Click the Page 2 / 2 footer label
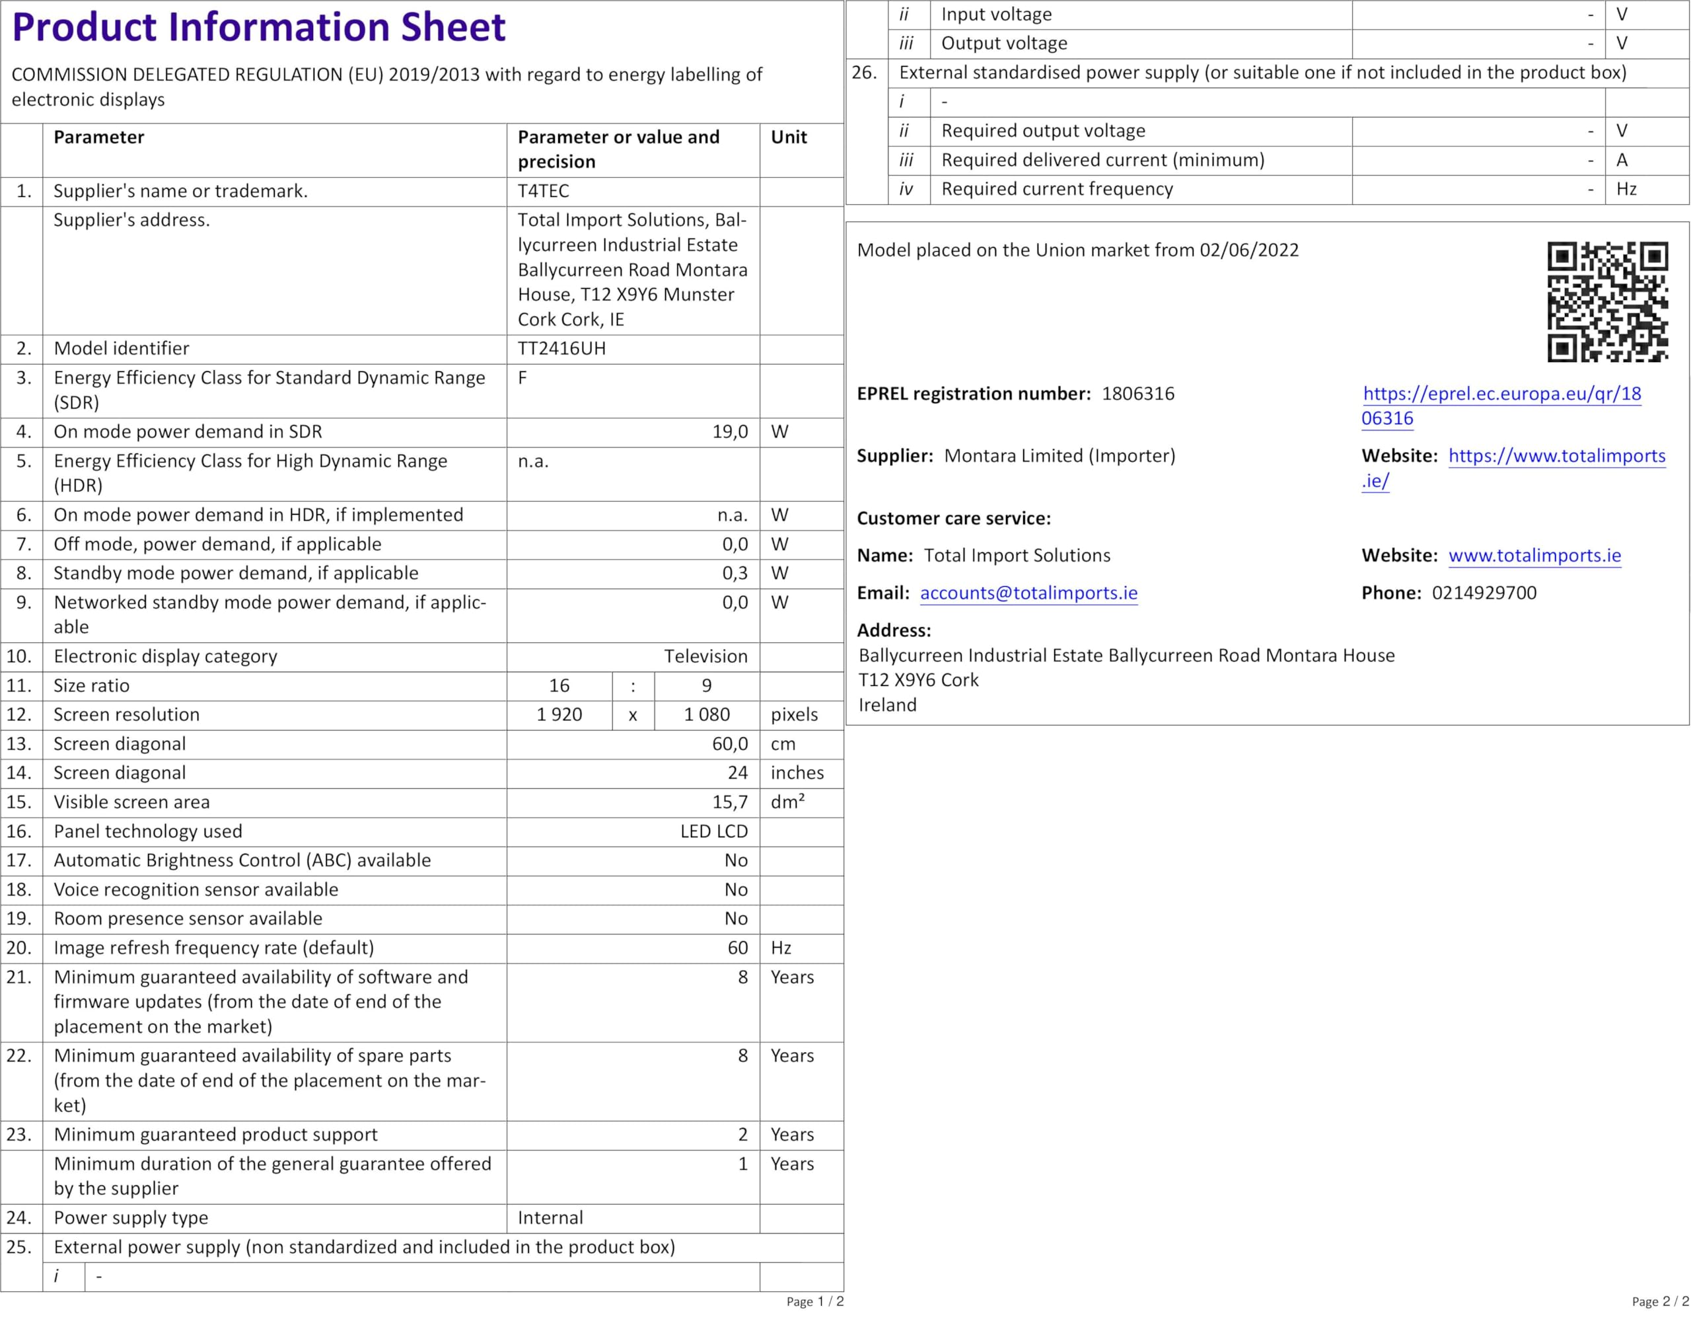The image size is (1691, 1323). [1660, 1301]
